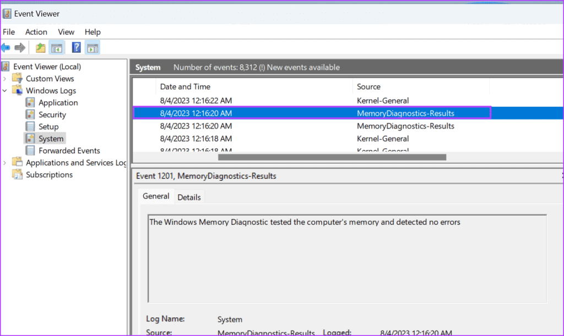This screenshot has width=564, height=336.
Task: Toggle the Show/Hide Console Tree icon
Action: tap(57, 48)
